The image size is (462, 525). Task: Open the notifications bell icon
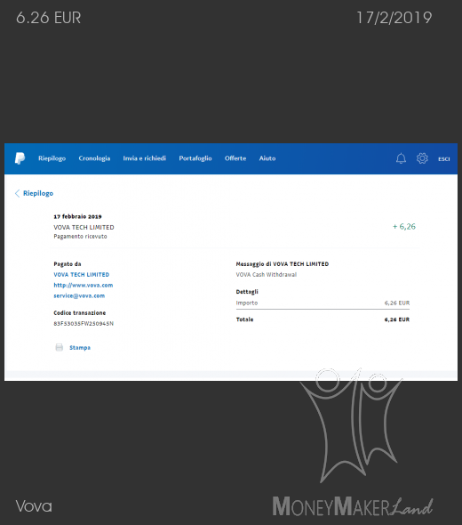coord(401,158)
